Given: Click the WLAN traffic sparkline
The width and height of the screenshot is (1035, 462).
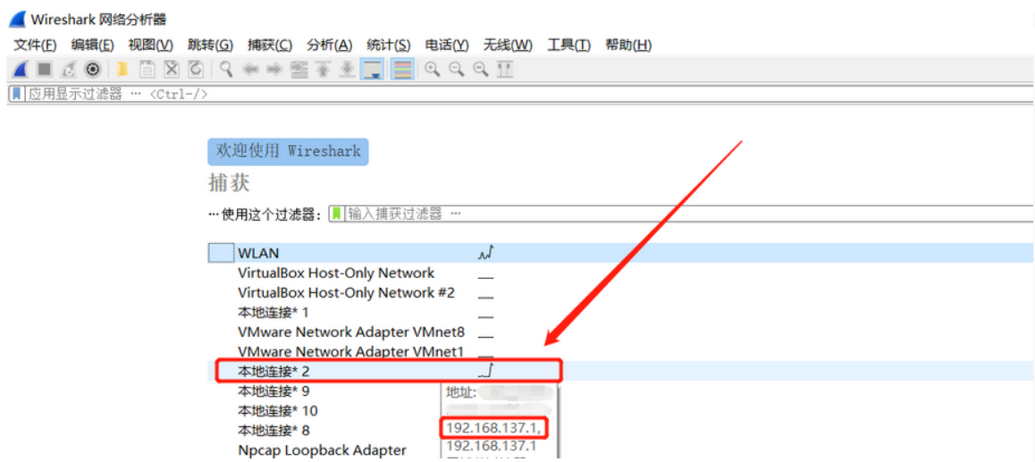Looking at the screenshot, I should pos(486,252).
